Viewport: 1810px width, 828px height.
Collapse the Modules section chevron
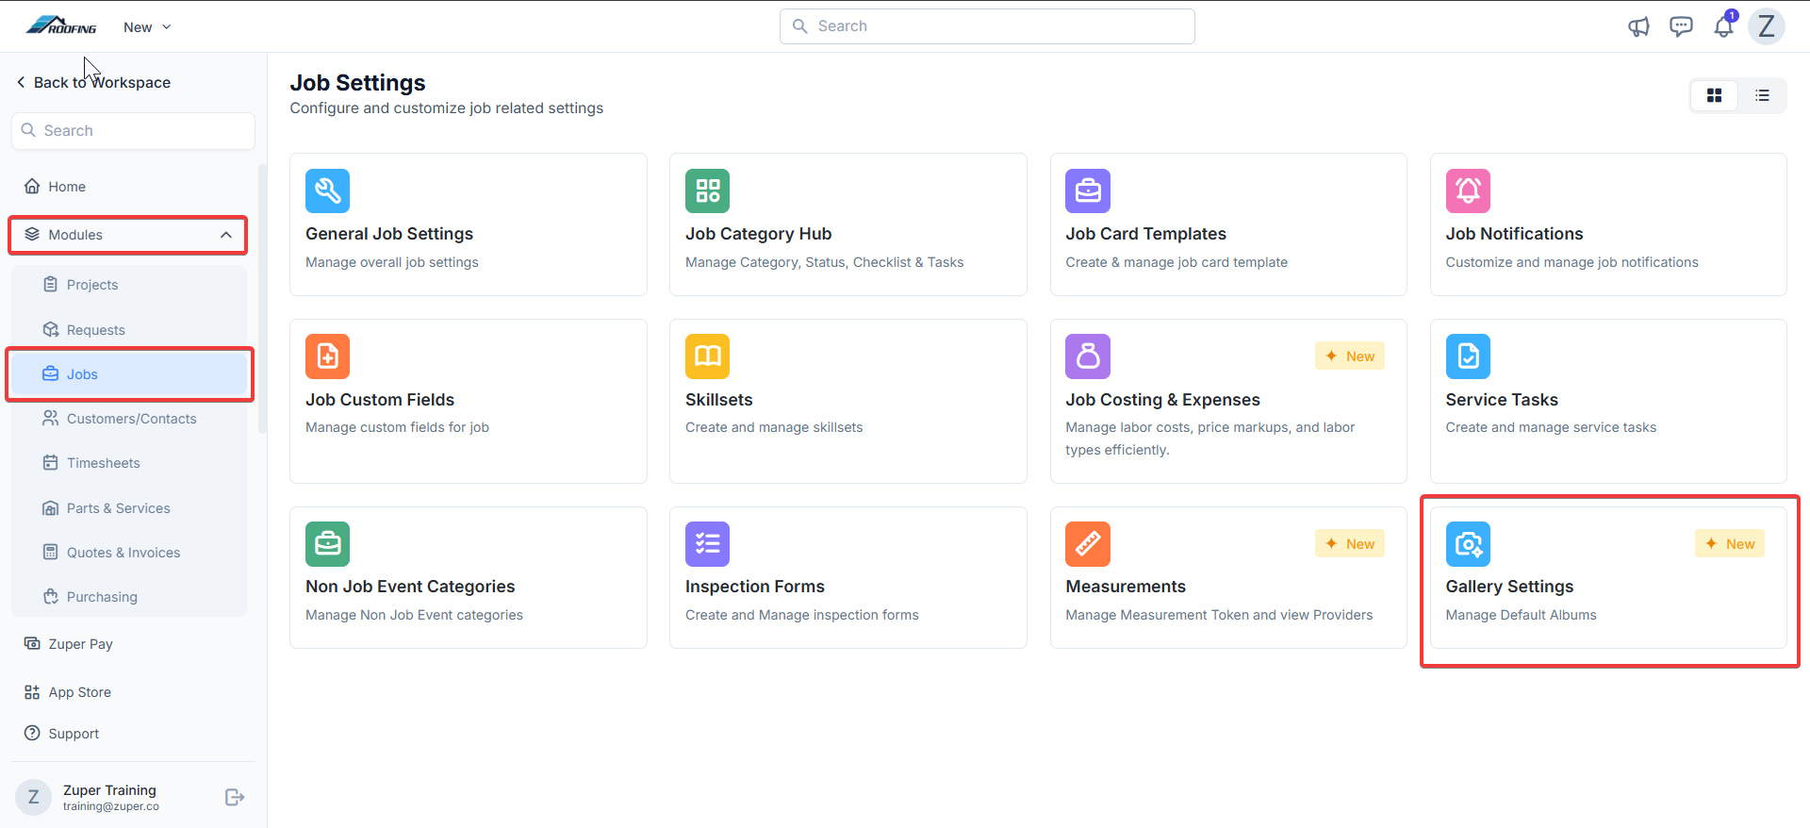click(226, 235)
